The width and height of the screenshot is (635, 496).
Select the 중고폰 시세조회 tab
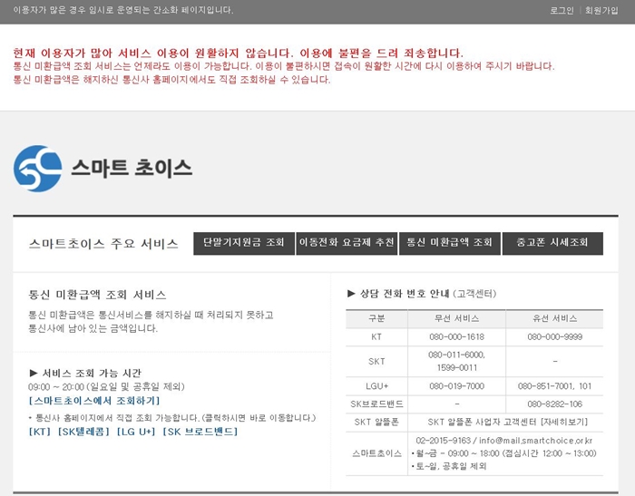(x=552, y=243)
